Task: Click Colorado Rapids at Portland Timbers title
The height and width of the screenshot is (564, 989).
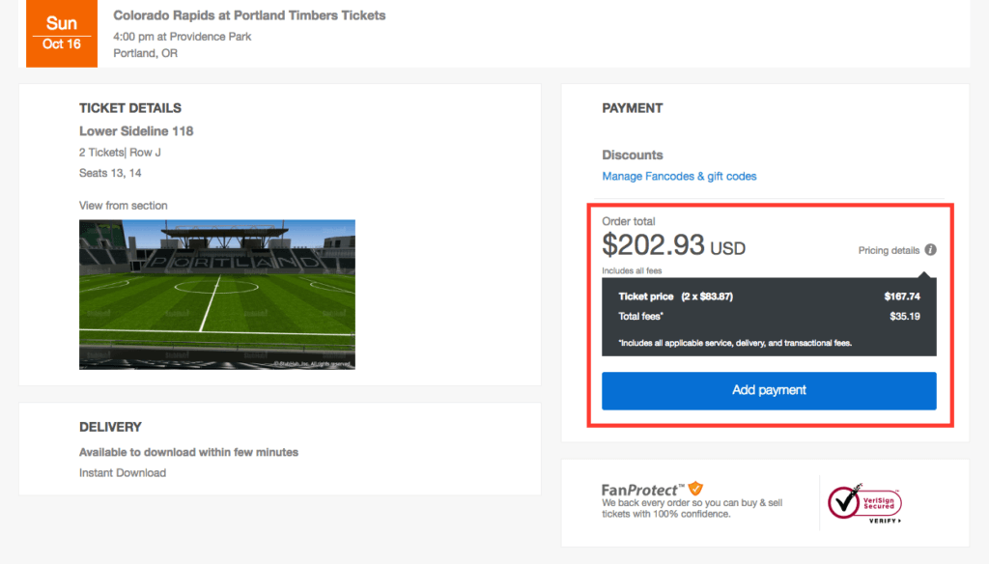Action: [x=249, y=15]
